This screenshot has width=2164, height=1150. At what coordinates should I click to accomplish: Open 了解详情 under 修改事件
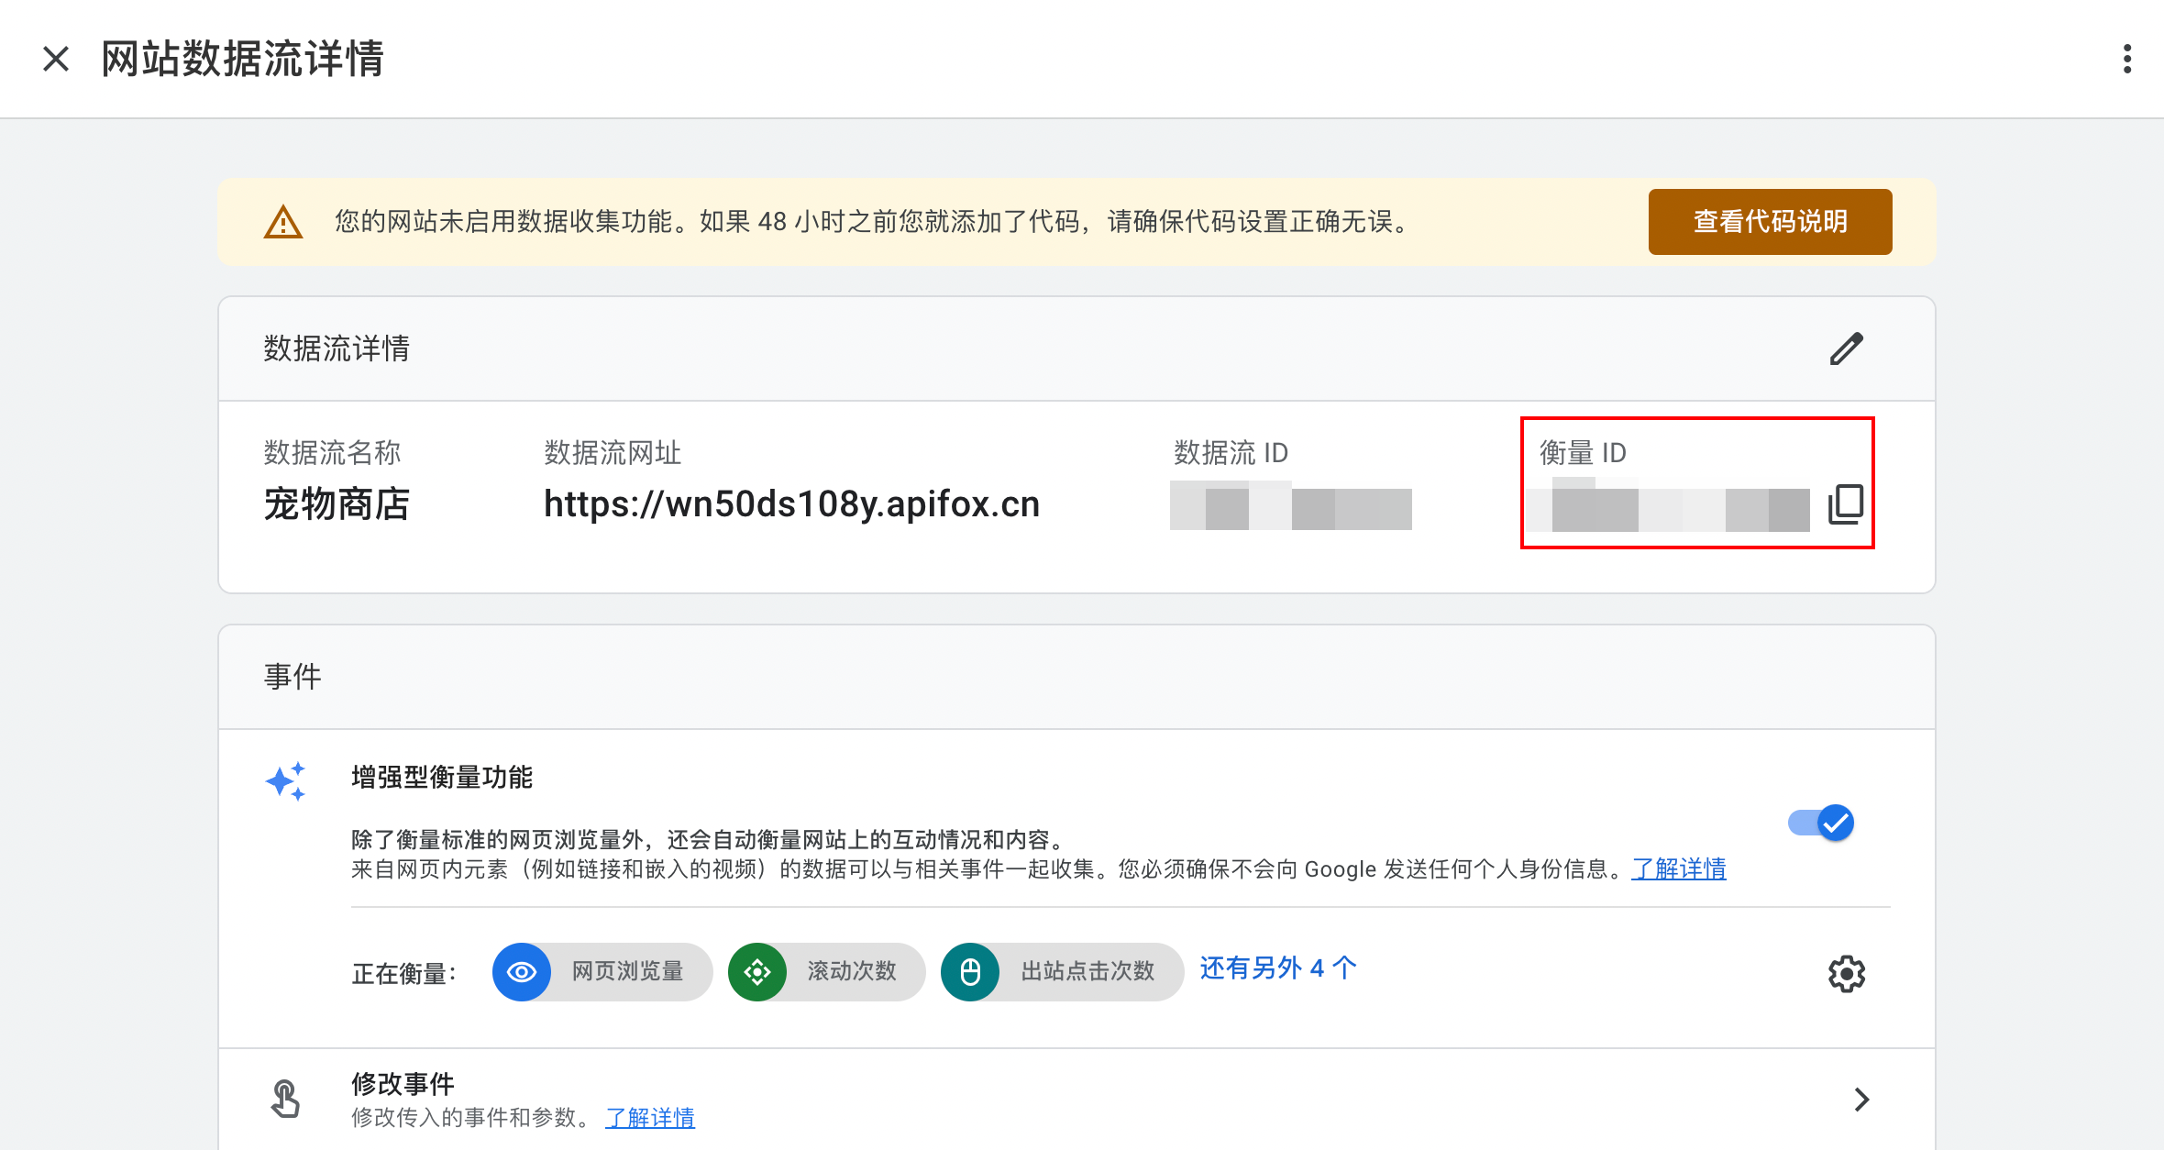(x=649, y=1119)
